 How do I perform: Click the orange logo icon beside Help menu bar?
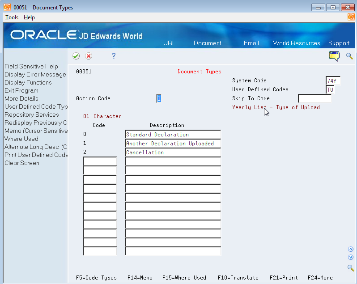pyautogui.click(x=351, y=17)
